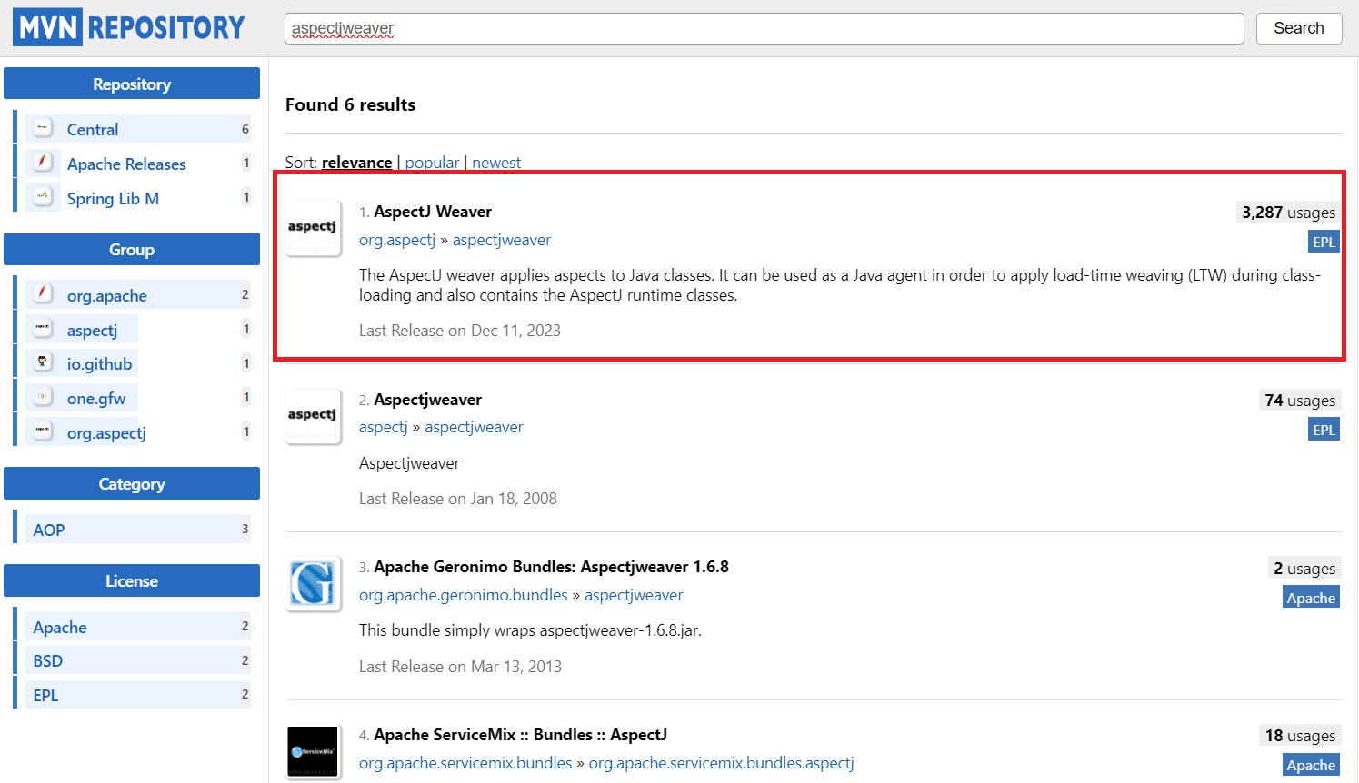
Task: Sort results by relevance
Action: tap(356, 162)
